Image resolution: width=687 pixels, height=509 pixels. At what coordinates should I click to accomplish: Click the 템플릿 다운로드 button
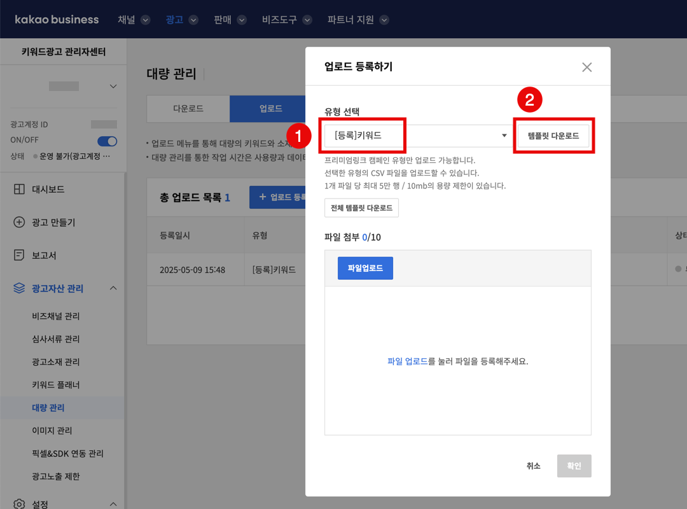point(553,136)
